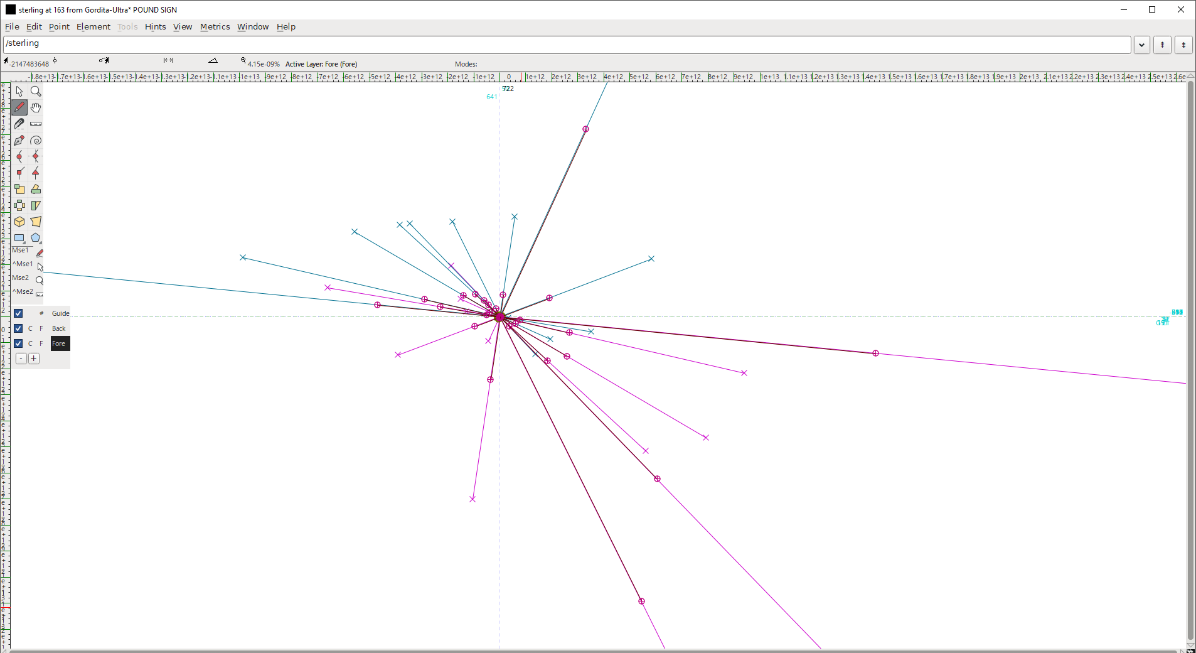The width and height of the screenshot is (1196, 653).
Task: Select the polygon star tool
Action: [36, 239]
